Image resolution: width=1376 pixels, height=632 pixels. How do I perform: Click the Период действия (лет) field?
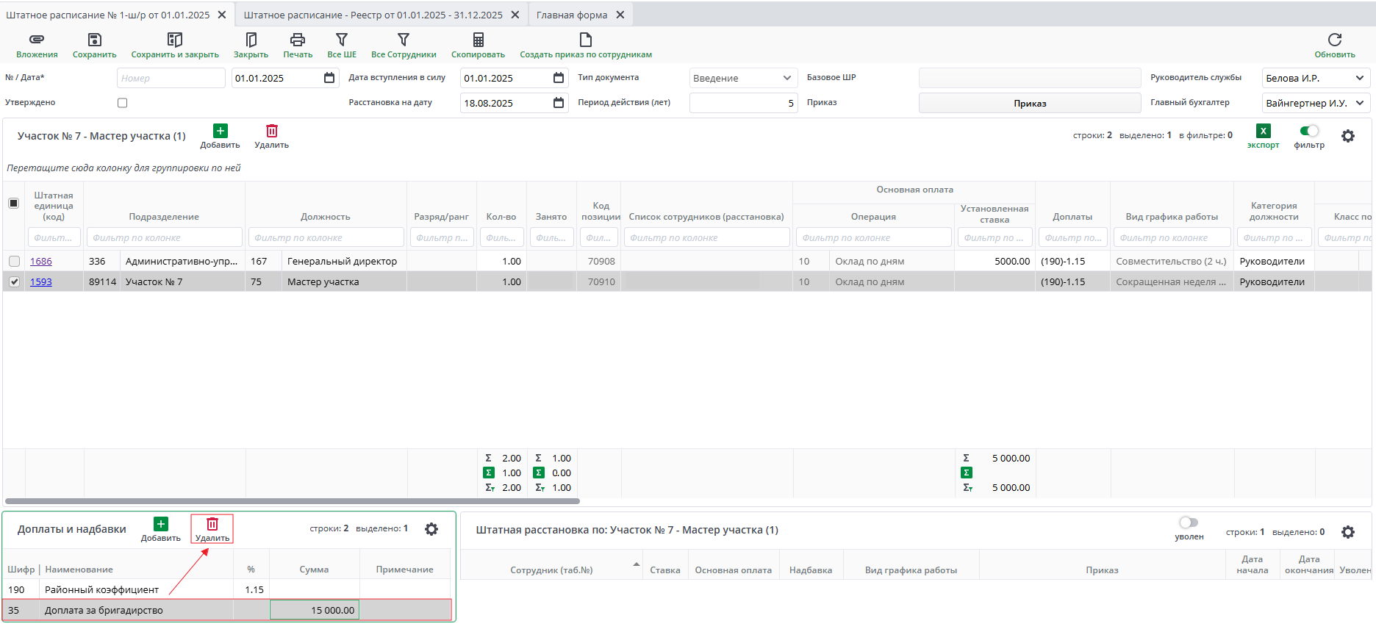(x=743, y=103)
